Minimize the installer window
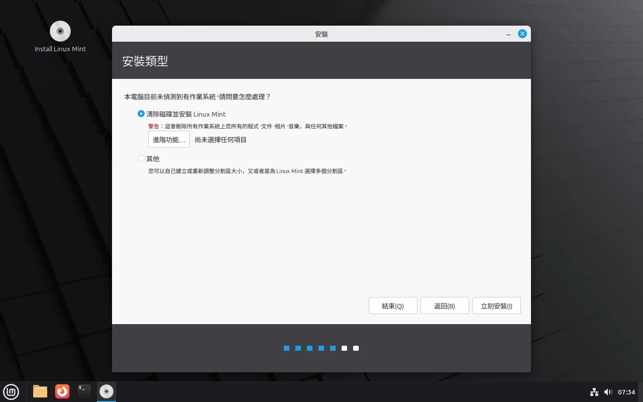643x402 pixels. pos(508,34)
